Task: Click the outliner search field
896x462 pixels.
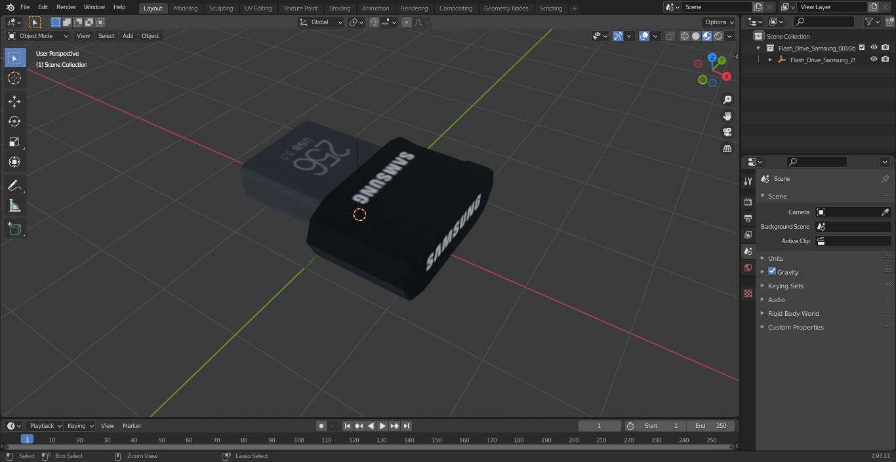Action: point(824,22)
